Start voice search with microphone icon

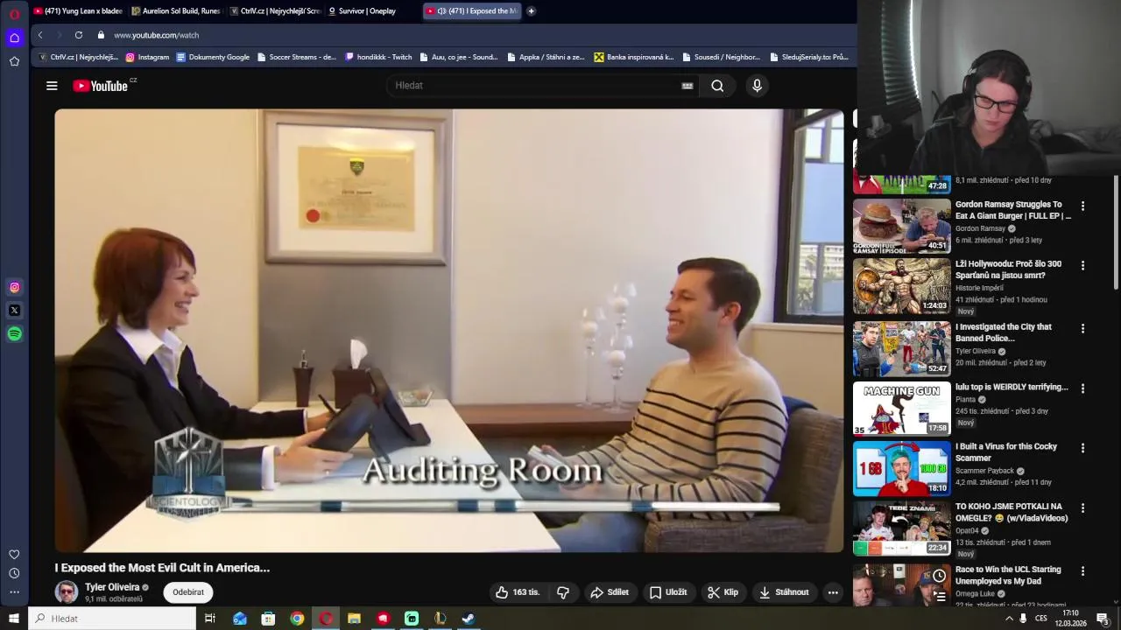(x=758, y=86)
